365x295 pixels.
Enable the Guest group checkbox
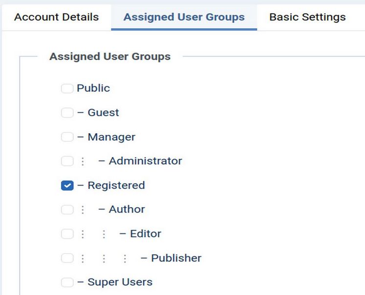pos(67,113)
